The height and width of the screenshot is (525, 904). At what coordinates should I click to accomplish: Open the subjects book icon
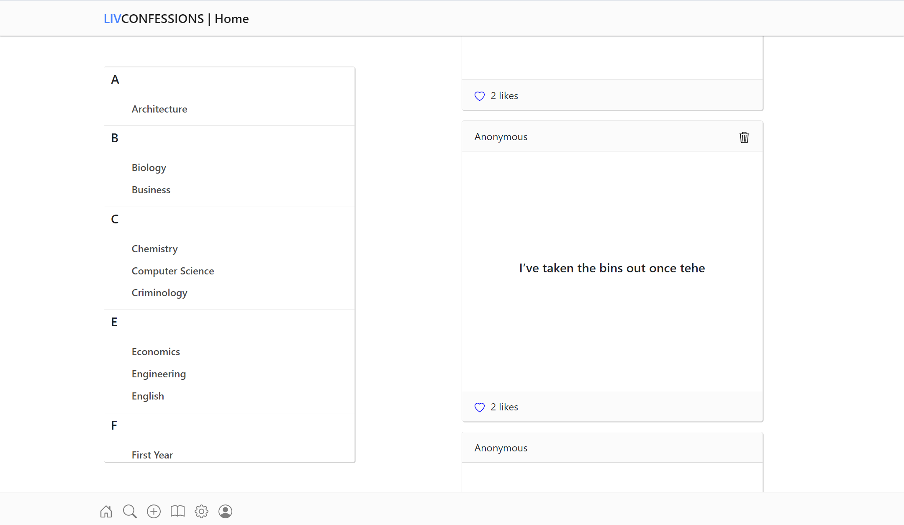pos(177,511)
